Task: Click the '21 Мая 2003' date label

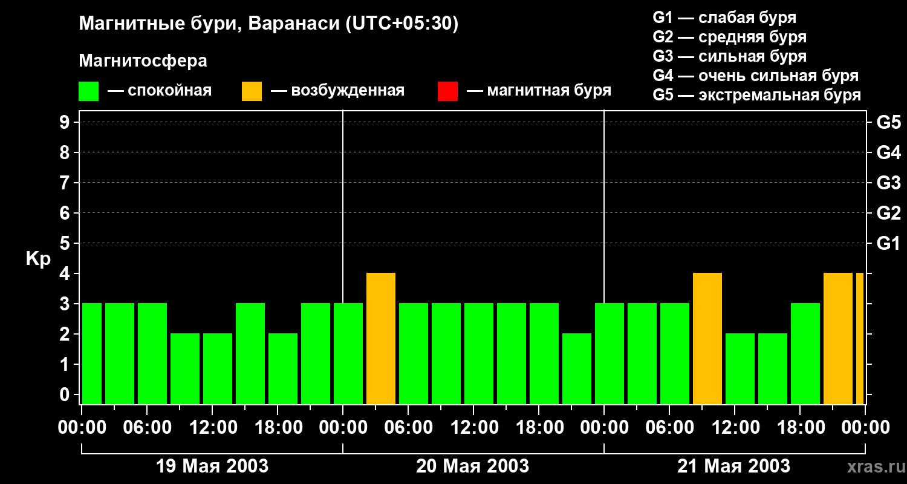Action: point(733,466)
